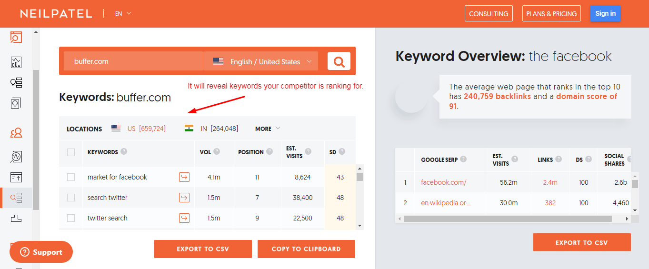The width and height of the screenshot is (649, 269).
Task: Click help icon beside KEYWORDS column header
Action: click(x=124, y=152)
